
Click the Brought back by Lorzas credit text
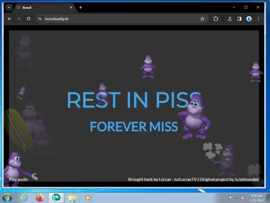pos(193,179)
